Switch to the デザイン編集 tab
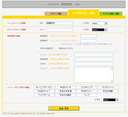 [x=56, y=14]
